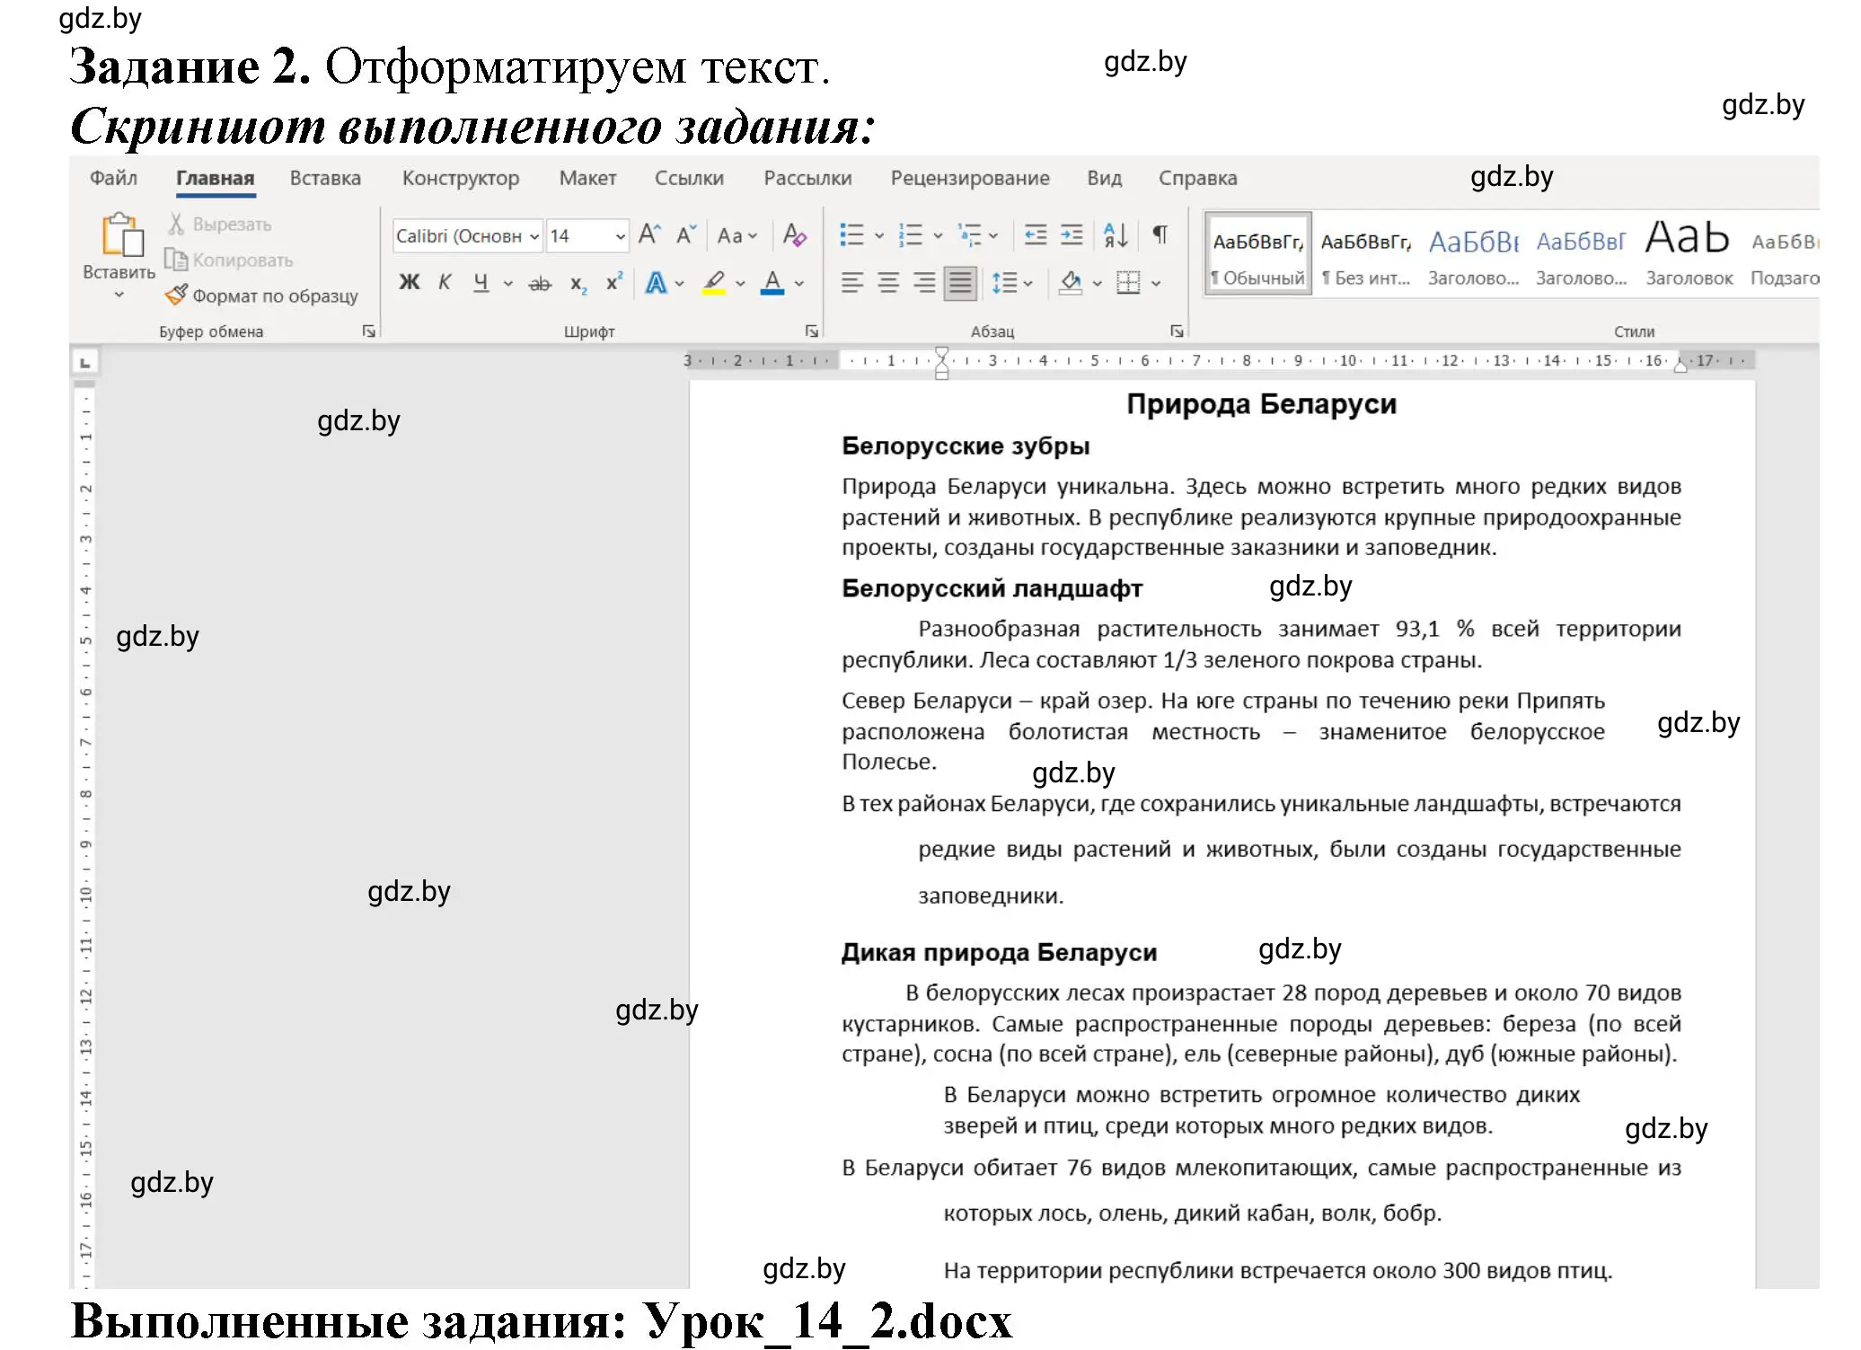Expand borders arrow

pyautogui.click(x=1156, y=284)
